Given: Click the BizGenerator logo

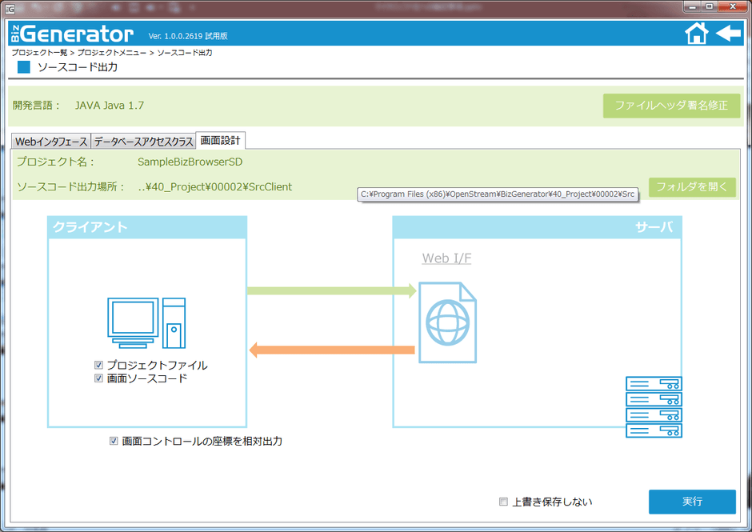Looking at the screenshot, I should (72, 34).
